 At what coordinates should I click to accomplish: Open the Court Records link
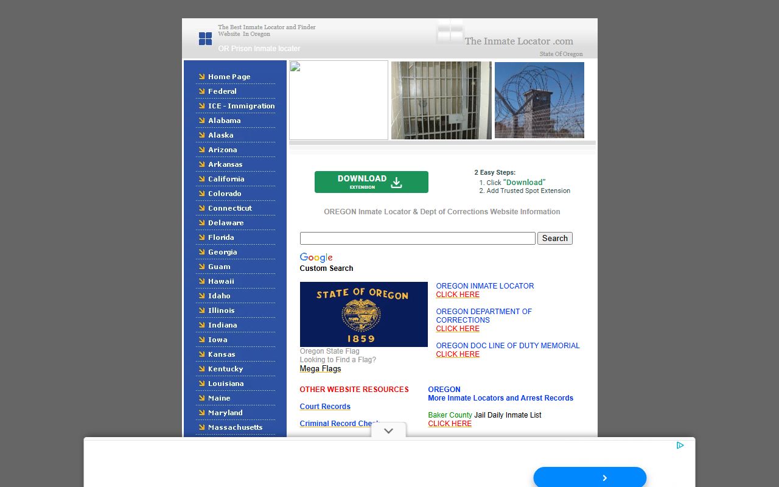(x=325, y=407)
